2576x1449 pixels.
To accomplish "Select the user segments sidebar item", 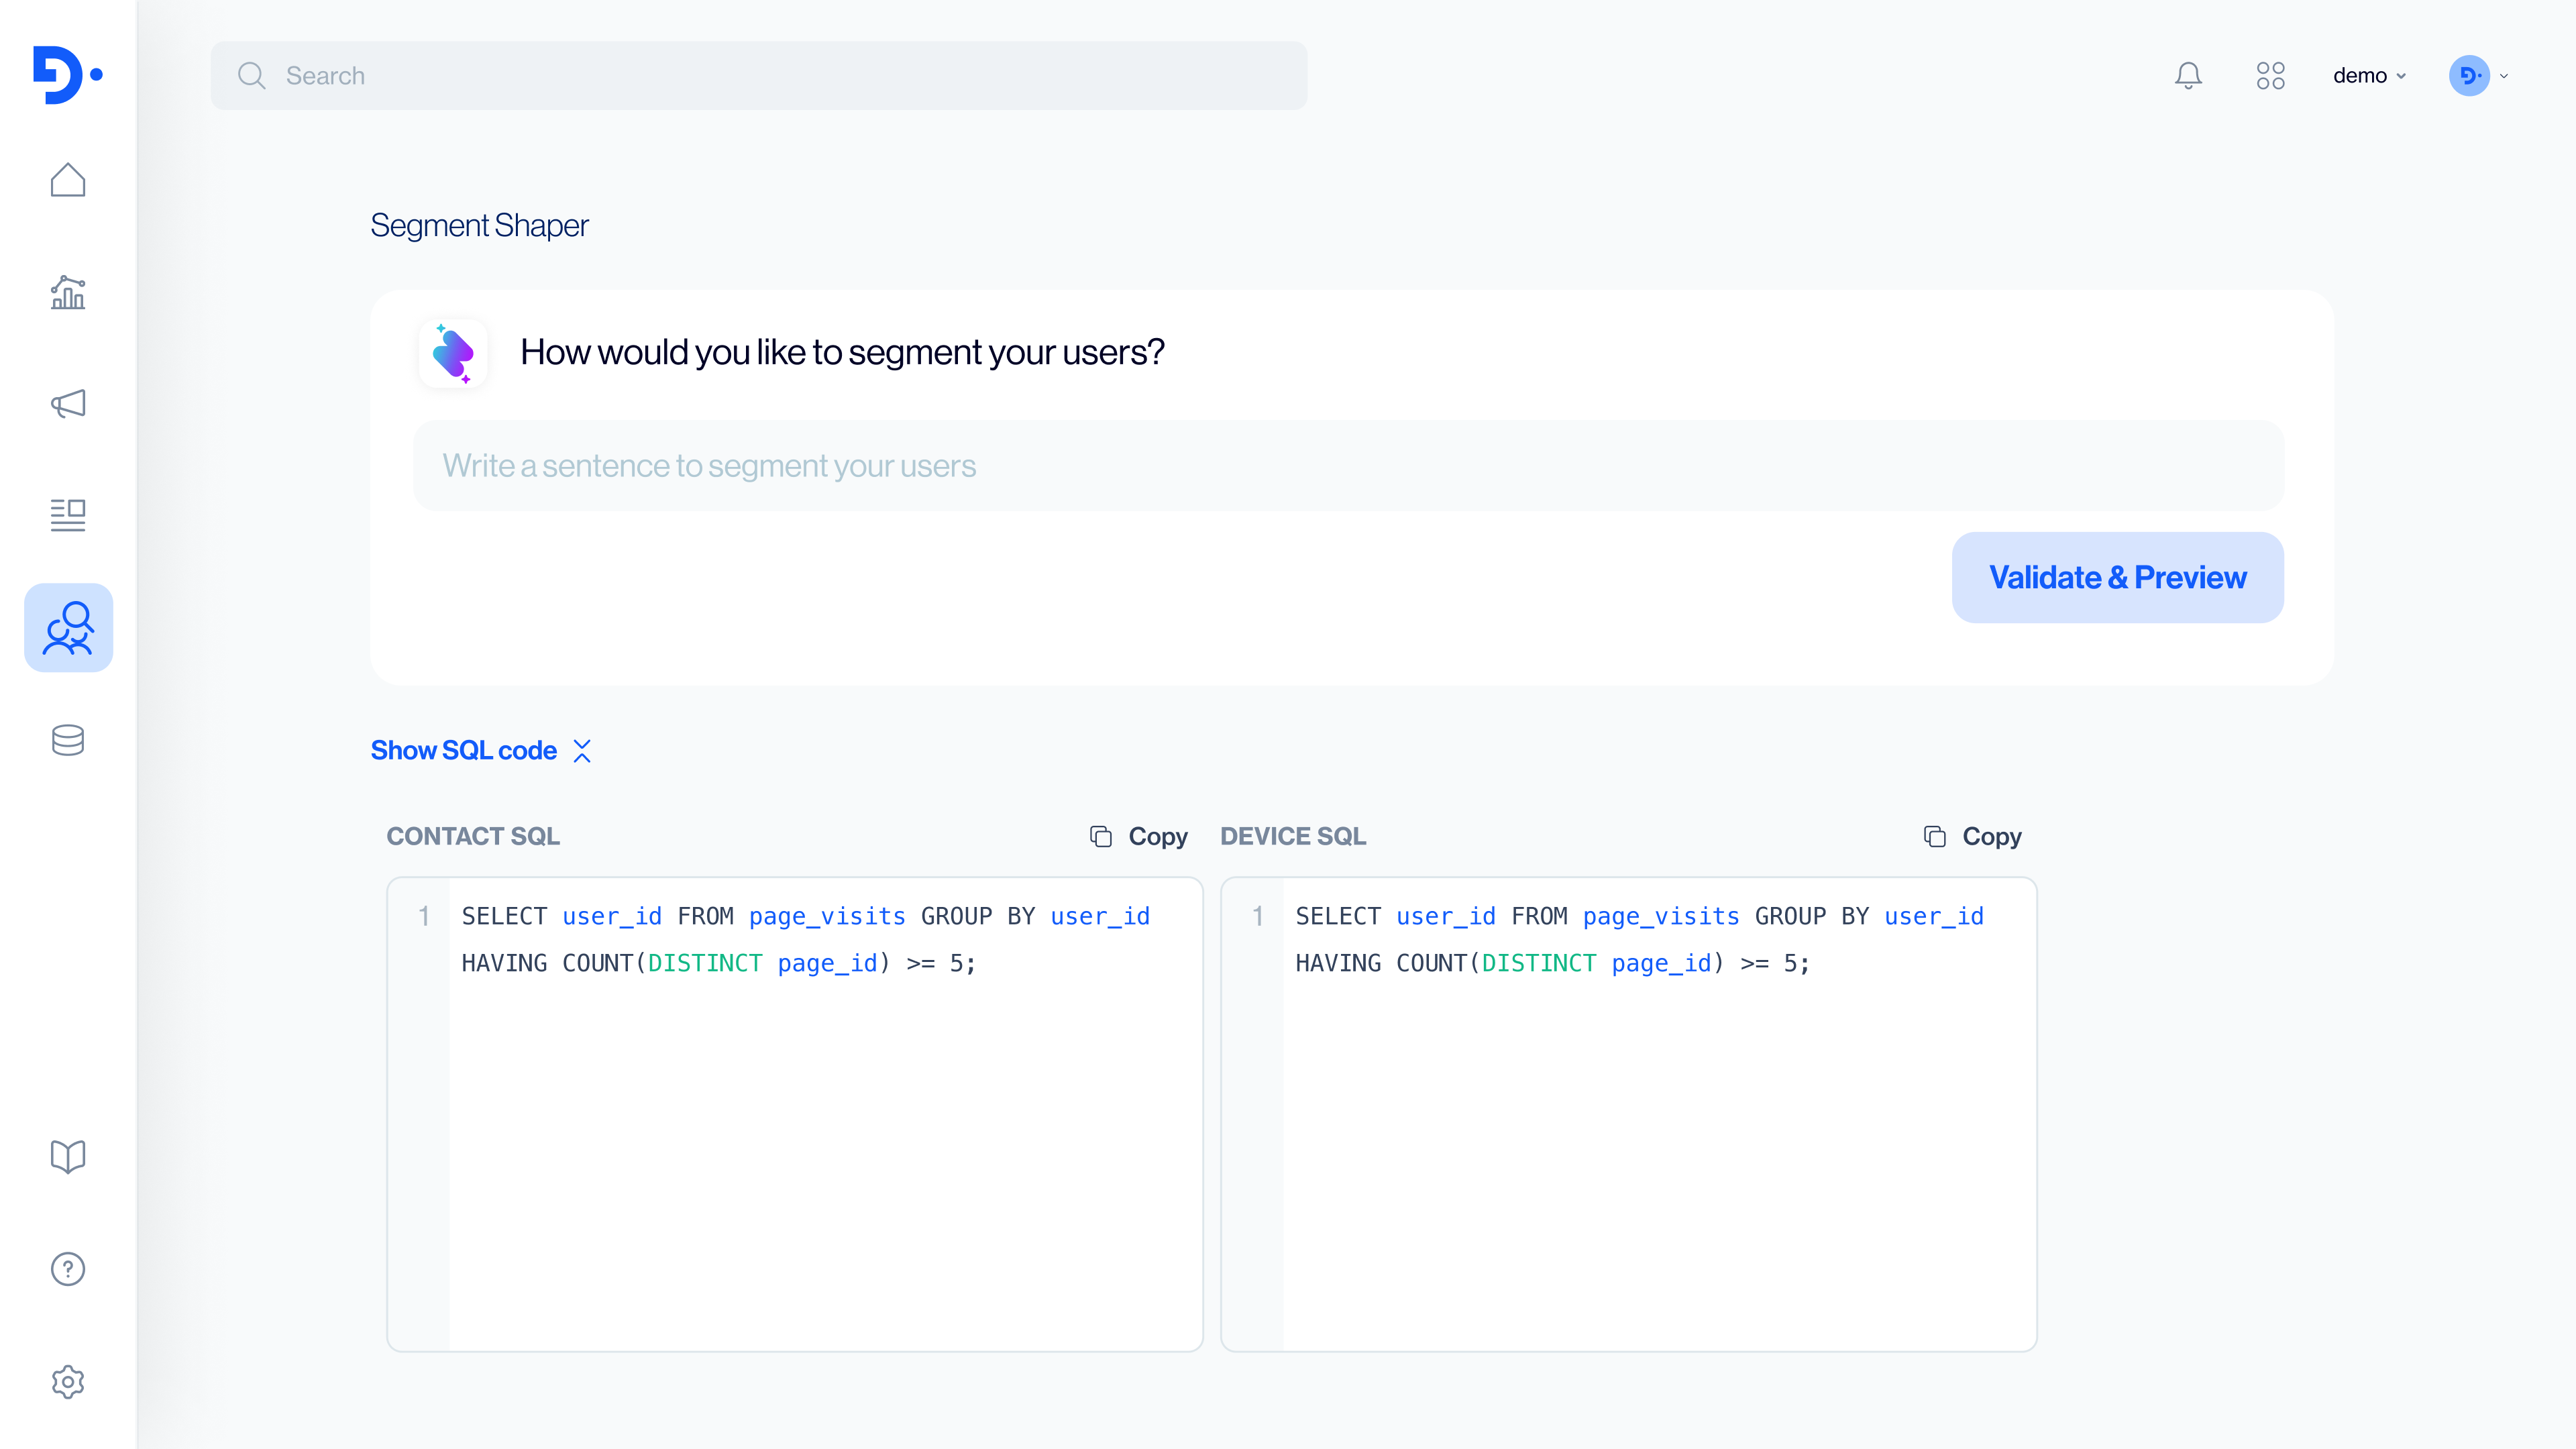I will click(68, 628).
